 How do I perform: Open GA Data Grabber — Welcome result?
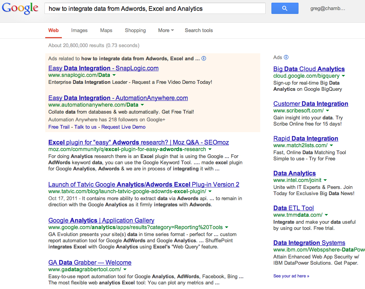[90, 262]
